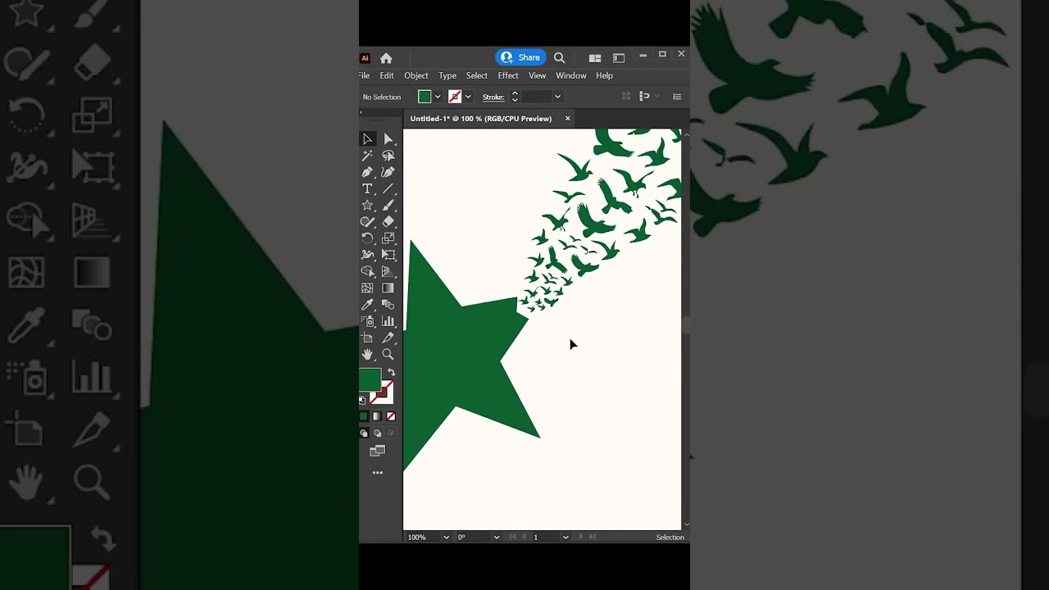Image resolution: width=1049 pixels, height=590 pixels.
Task: Select the Direct Selection tool
Action: pos(388,139)
